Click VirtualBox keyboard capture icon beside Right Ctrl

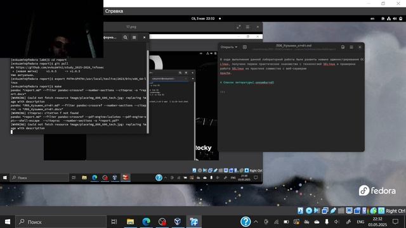point(381,211)
